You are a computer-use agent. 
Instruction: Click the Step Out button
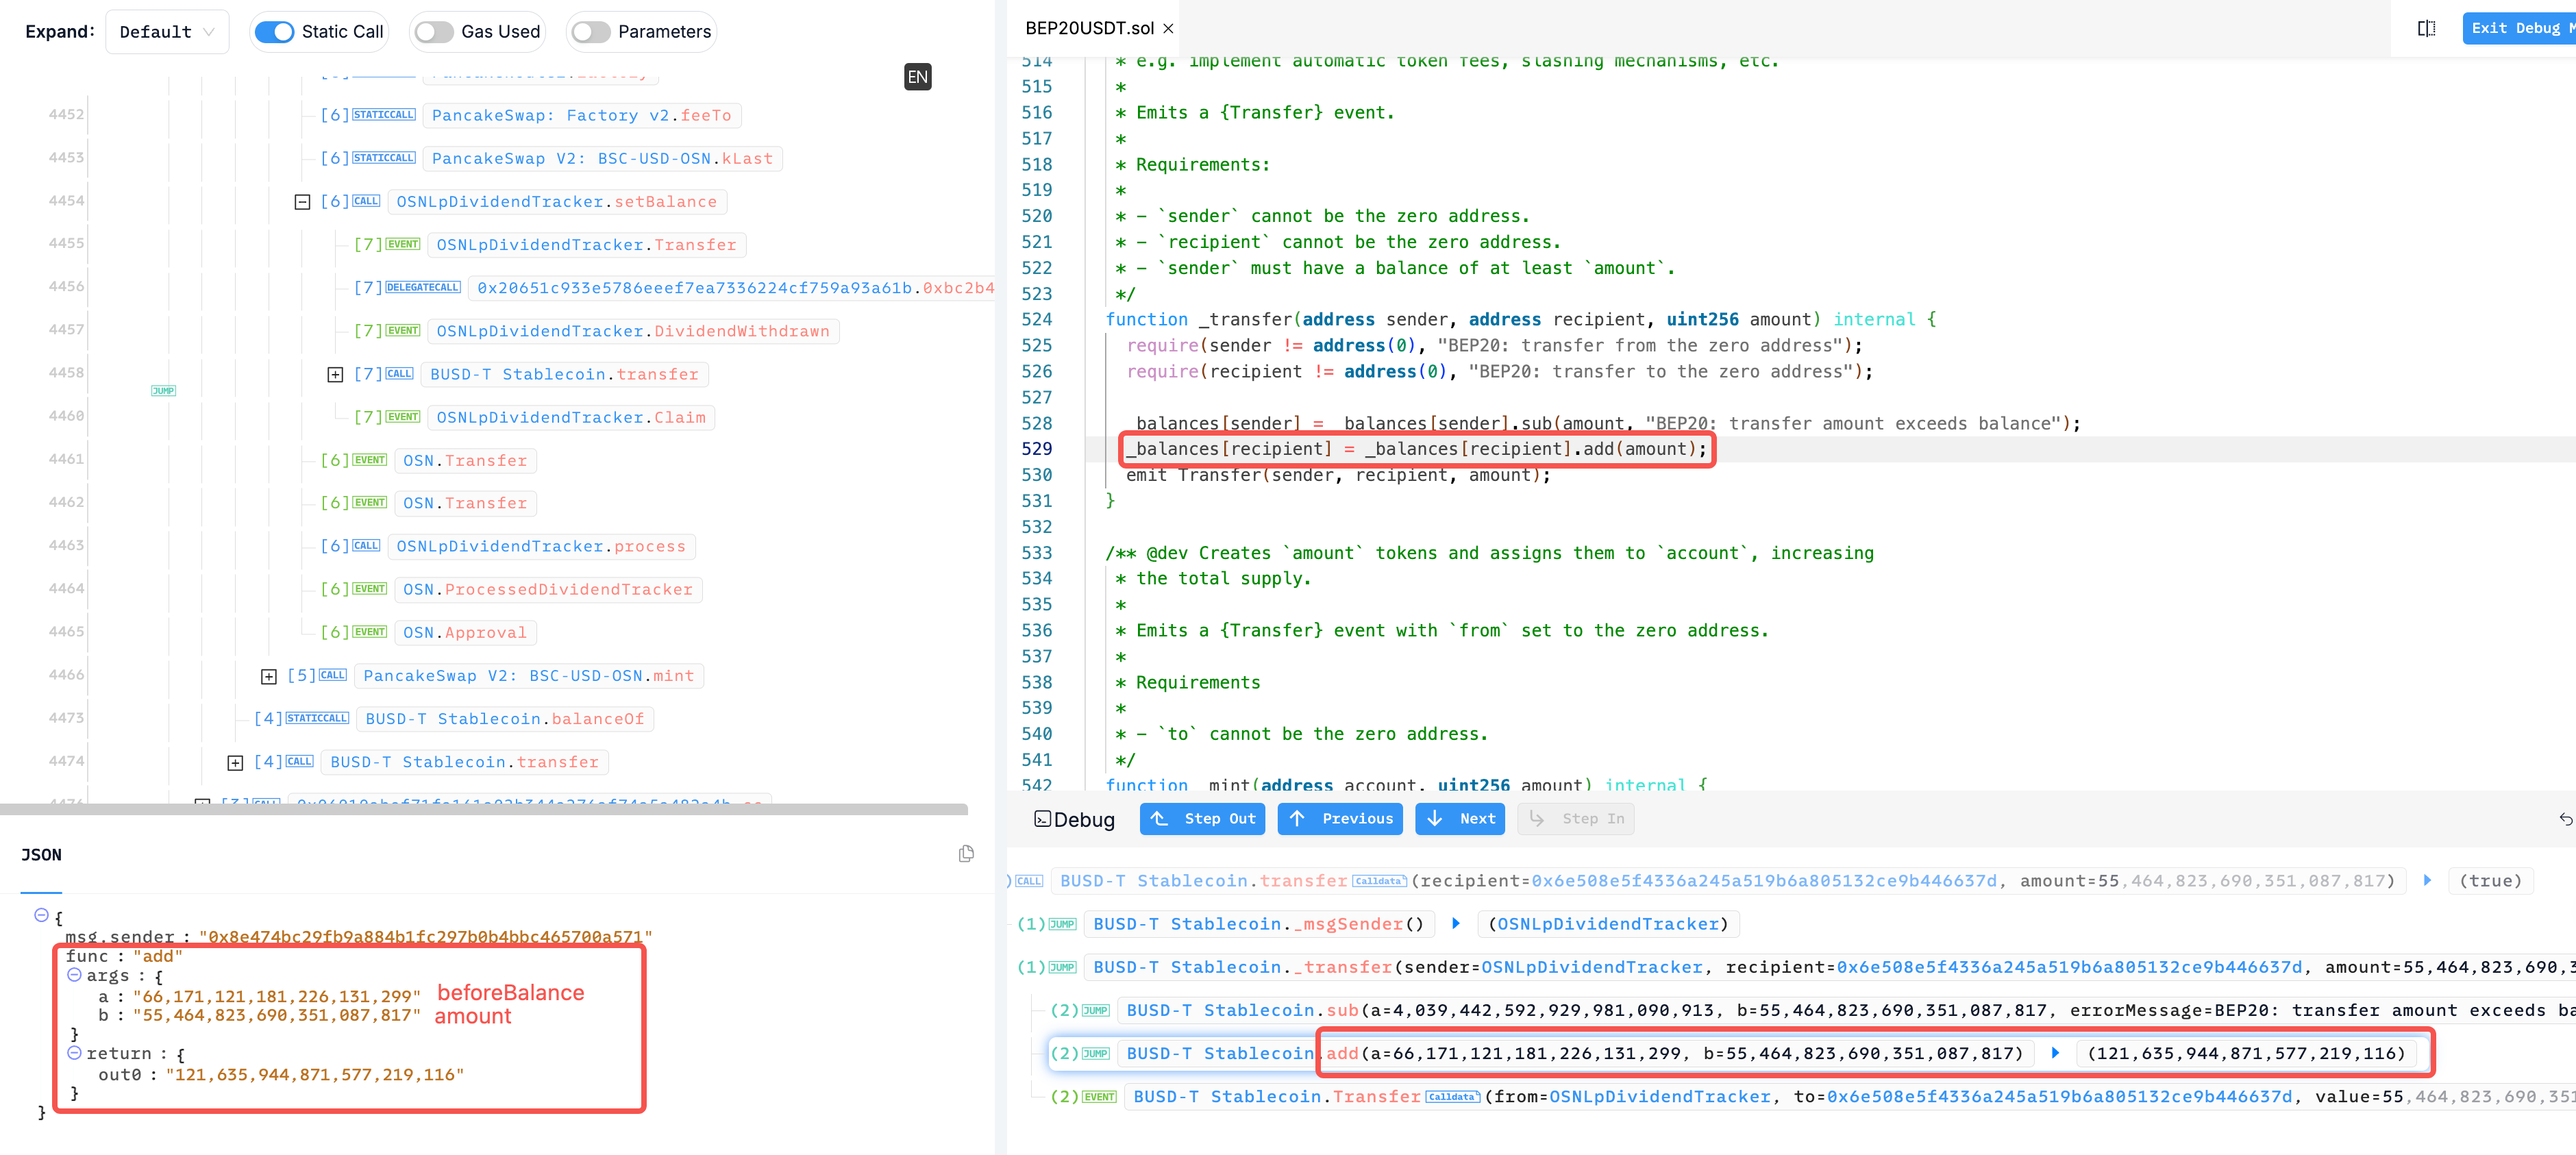coord(1203,819)
